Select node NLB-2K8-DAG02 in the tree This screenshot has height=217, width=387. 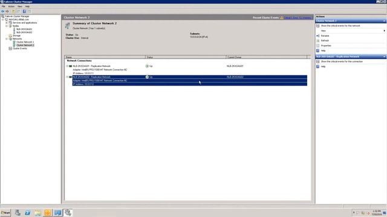pos(24,32)
